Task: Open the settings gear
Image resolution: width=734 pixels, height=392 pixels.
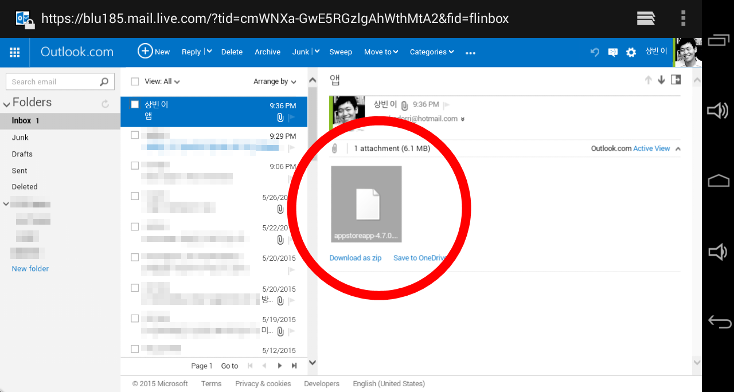Action: point(631,52)
